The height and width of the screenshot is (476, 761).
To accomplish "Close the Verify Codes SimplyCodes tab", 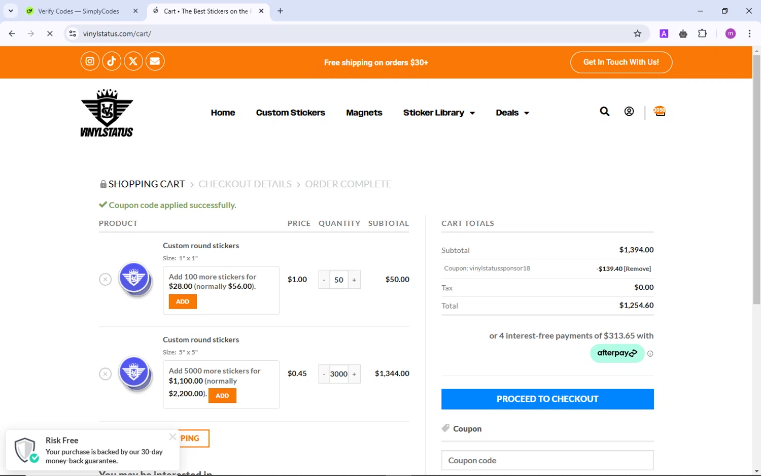I will 135,11.
